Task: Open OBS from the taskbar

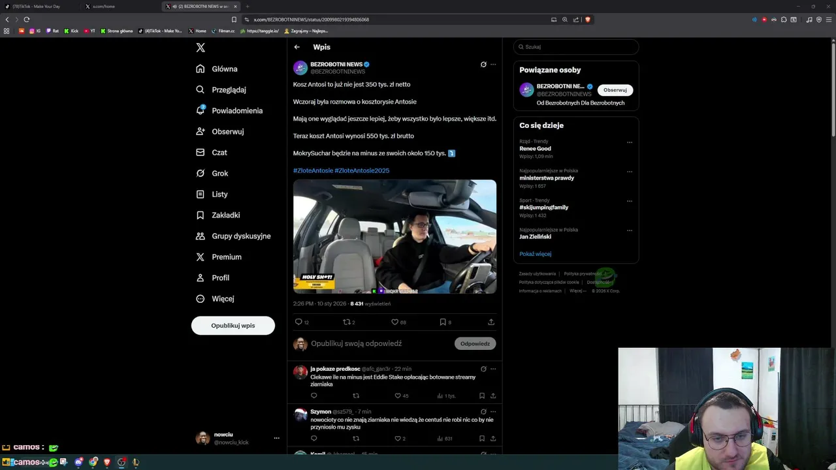Action: 121,462
